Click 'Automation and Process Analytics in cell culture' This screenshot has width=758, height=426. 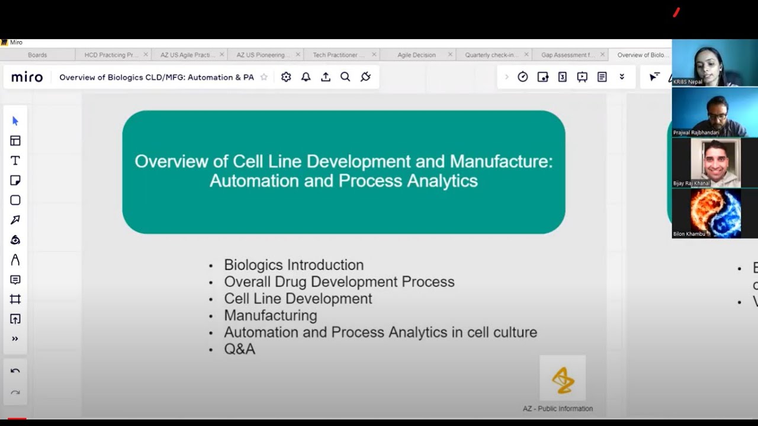(380, 333)
